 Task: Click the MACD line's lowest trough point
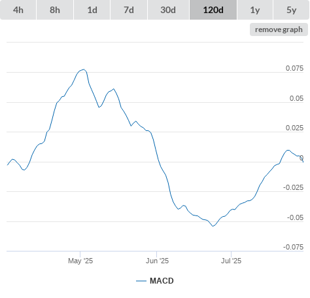(213, 226)
